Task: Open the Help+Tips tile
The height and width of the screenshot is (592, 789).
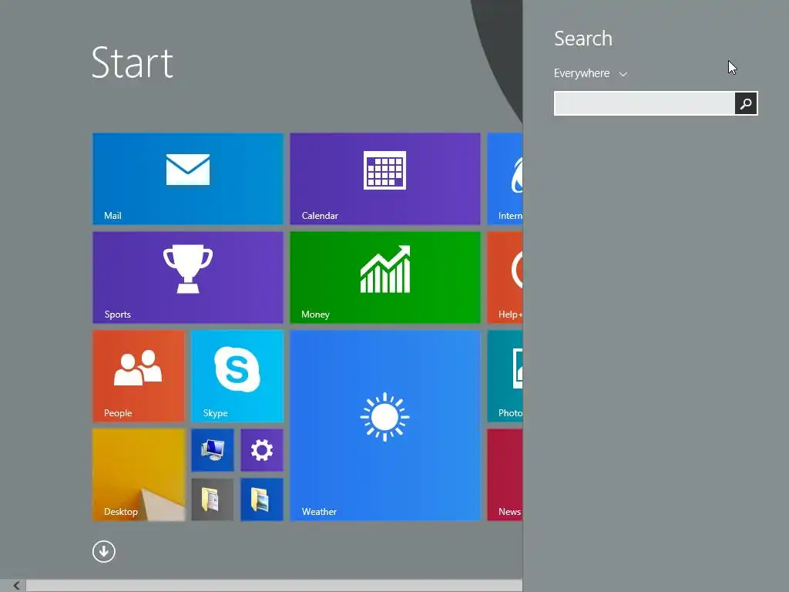Action: pyautogui.click(x=505, y=277)
